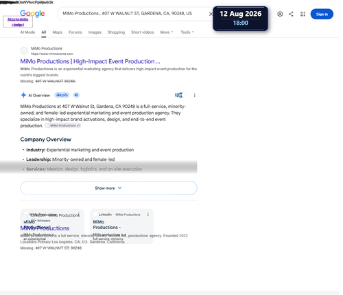Click the Company Overview heading
343x295 pixels.
pos(45,140)
